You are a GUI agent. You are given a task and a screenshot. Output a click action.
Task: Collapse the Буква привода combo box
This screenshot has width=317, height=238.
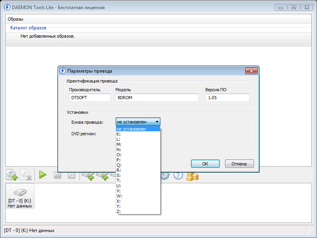coord(138,122)
